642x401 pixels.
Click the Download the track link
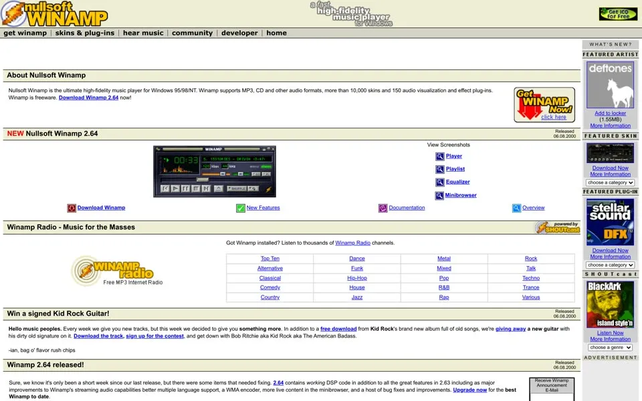point(98,336)
